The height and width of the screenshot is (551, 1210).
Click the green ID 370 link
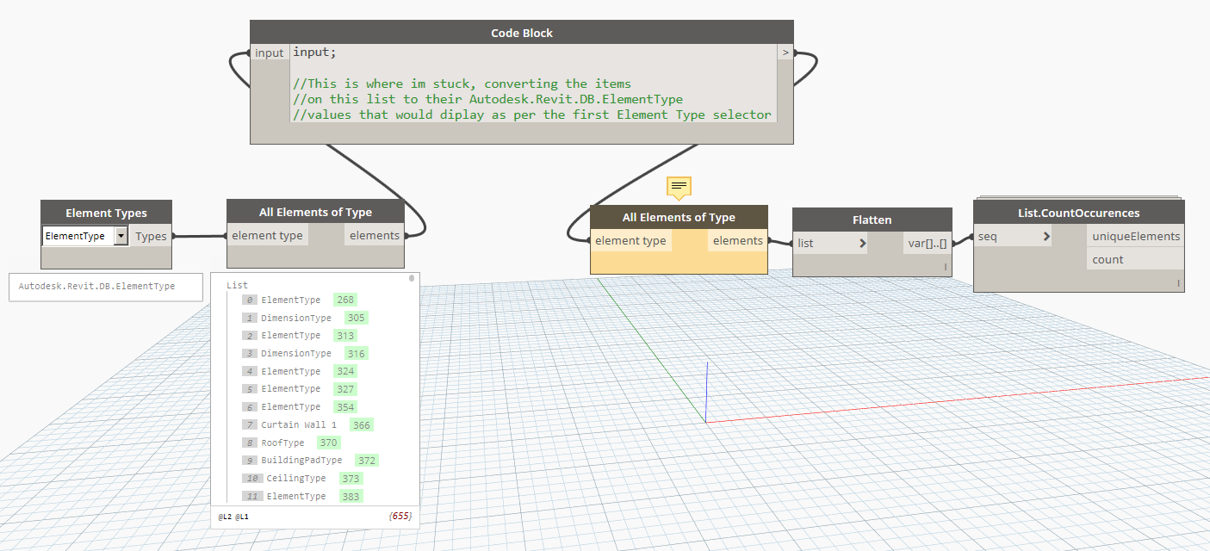(x=329, y=443)
